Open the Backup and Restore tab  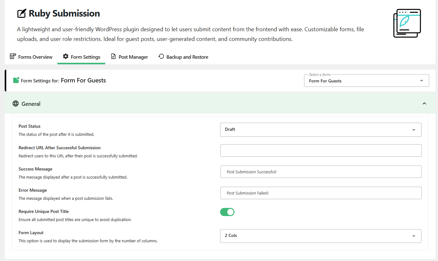point(183,57)
